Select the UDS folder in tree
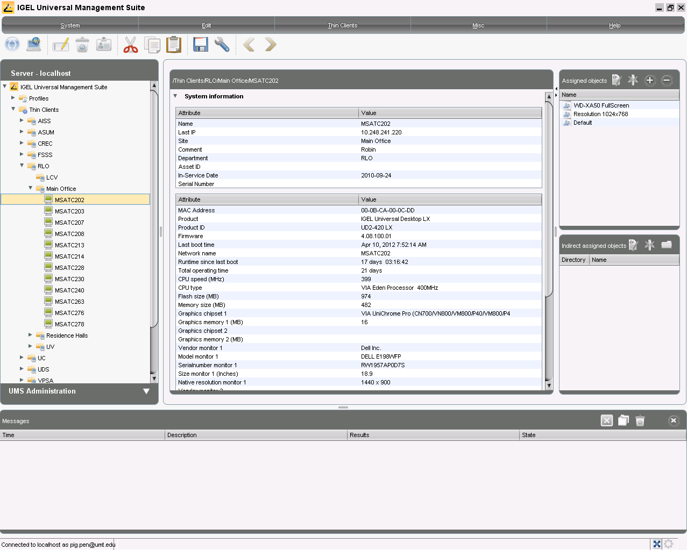687x550 pixels. pos(43,369)
